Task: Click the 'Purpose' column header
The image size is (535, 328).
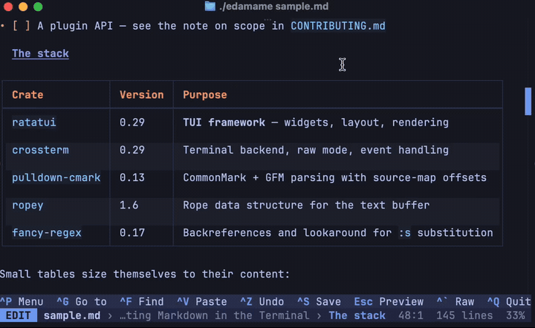Action: click(x=205, y=95)
